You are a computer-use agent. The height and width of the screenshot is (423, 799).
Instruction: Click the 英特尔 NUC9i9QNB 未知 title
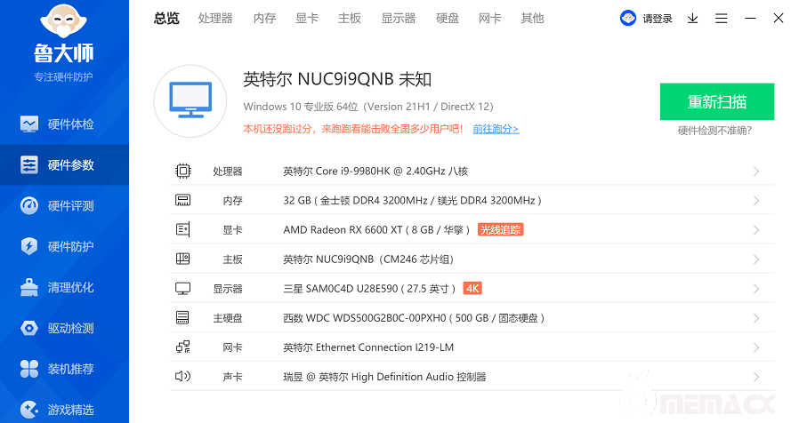pyautogui.click(x=337, y=79)
